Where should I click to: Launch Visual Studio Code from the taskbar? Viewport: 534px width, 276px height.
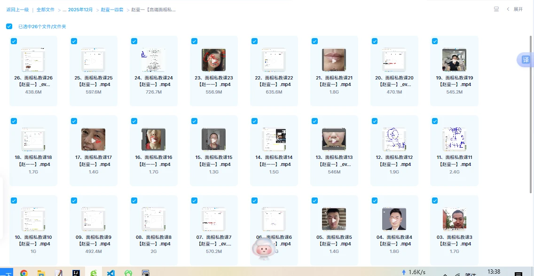110,273
